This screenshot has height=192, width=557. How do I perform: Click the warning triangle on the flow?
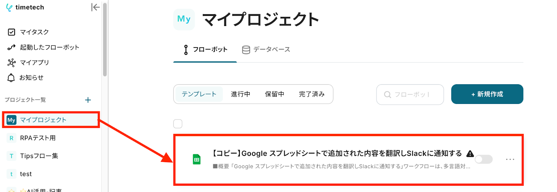point(470,154)
